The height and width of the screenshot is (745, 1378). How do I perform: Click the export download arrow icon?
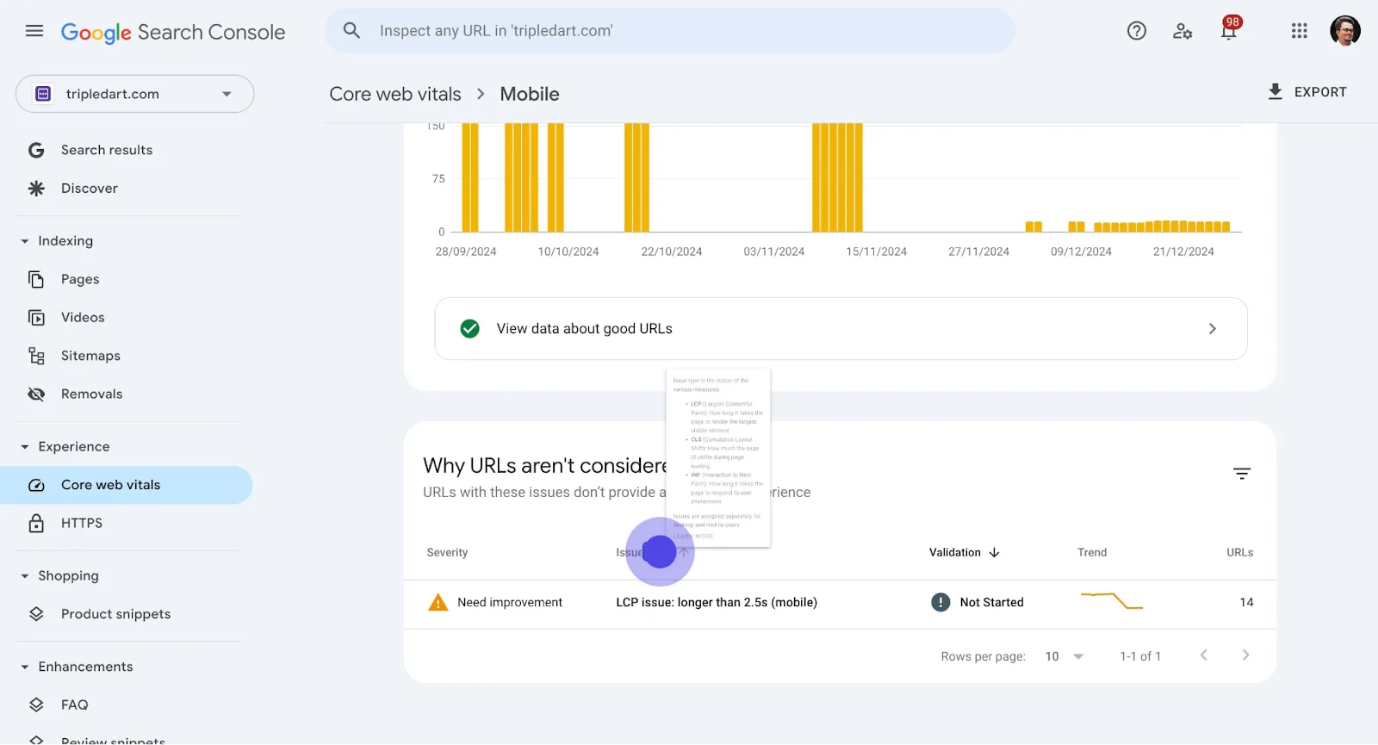[x=1276, y=91]
